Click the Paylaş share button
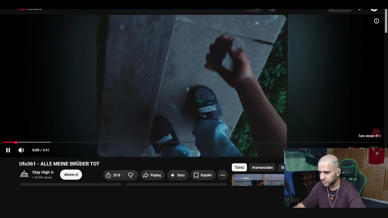388x218 pixels. coord(152,175)
